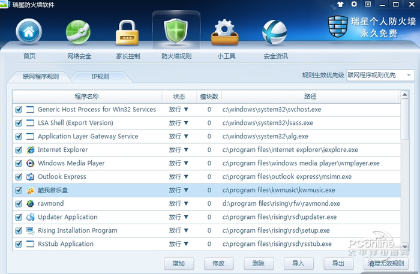Click the 酷我音乐盒 program icon
This screenshot has height=274, width=420.
click(x=31, y=190)
